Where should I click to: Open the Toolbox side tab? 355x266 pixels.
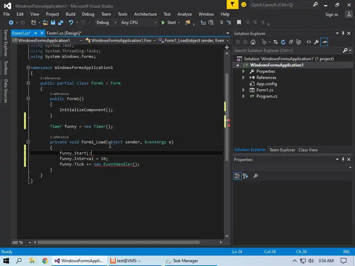(6, 68)
